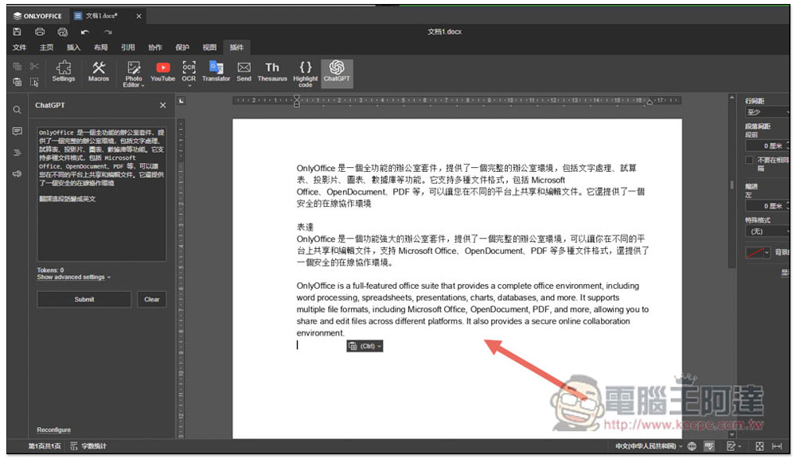
Task: Switch to the 主页 tab
Action: coord(46,48)
